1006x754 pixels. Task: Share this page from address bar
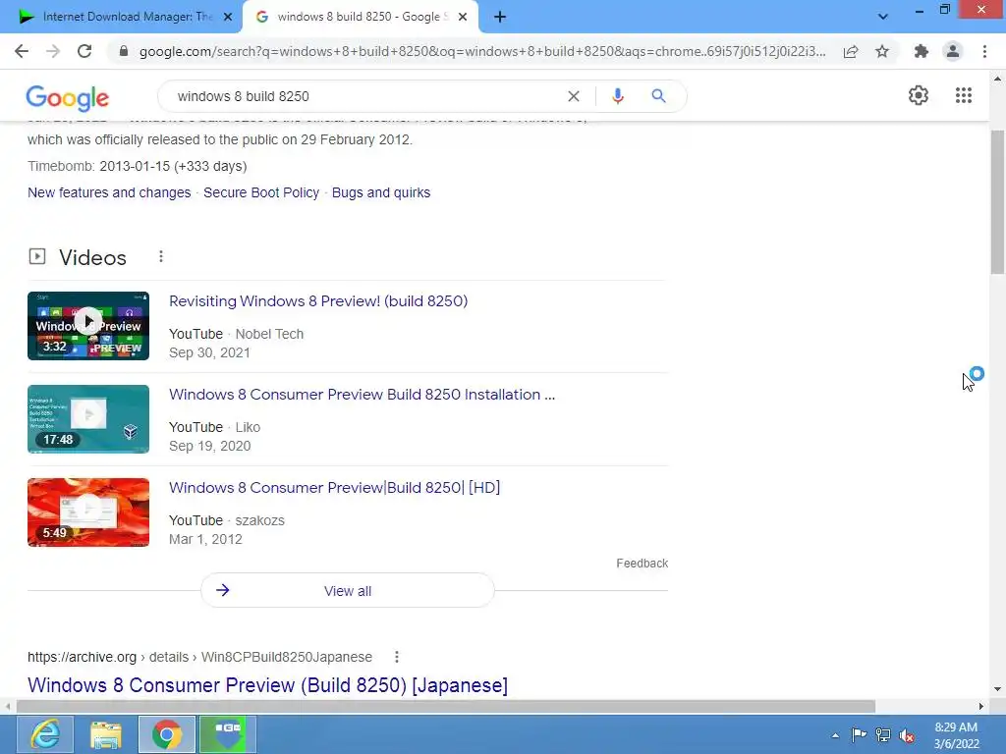(x=851, y=51)
